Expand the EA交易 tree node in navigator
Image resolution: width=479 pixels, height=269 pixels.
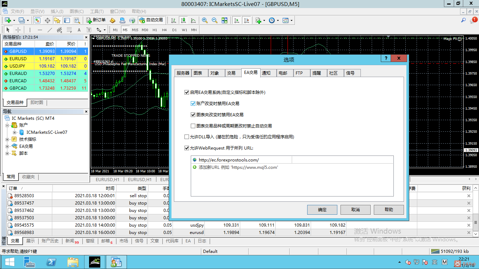pos(7,146)
